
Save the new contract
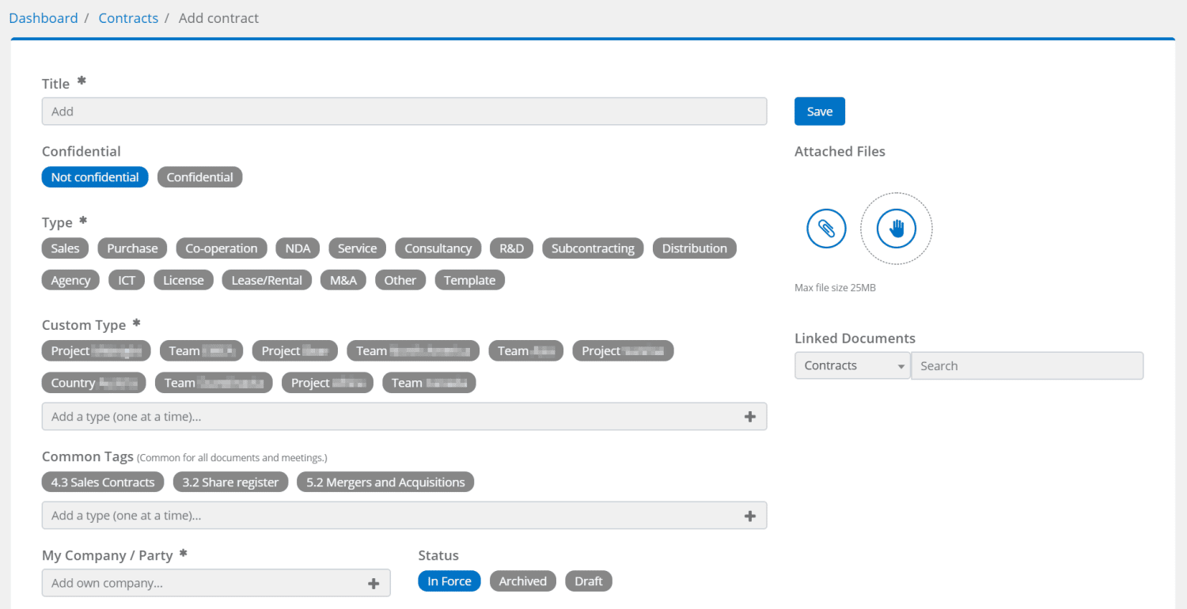coord(819,112)
